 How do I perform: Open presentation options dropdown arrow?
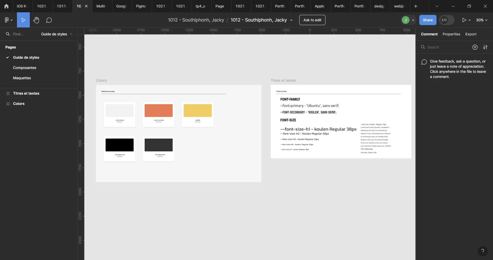[x=470, y=20]
